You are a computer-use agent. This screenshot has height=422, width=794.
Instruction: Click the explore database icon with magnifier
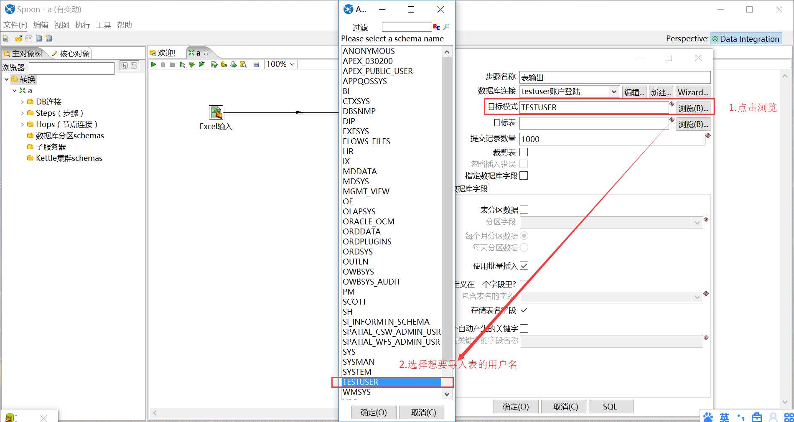[x=243, y=64]
